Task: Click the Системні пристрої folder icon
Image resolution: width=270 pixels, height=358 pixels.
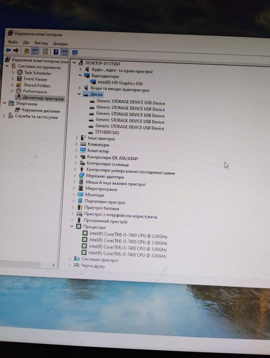Action: [x=77, y=259]
